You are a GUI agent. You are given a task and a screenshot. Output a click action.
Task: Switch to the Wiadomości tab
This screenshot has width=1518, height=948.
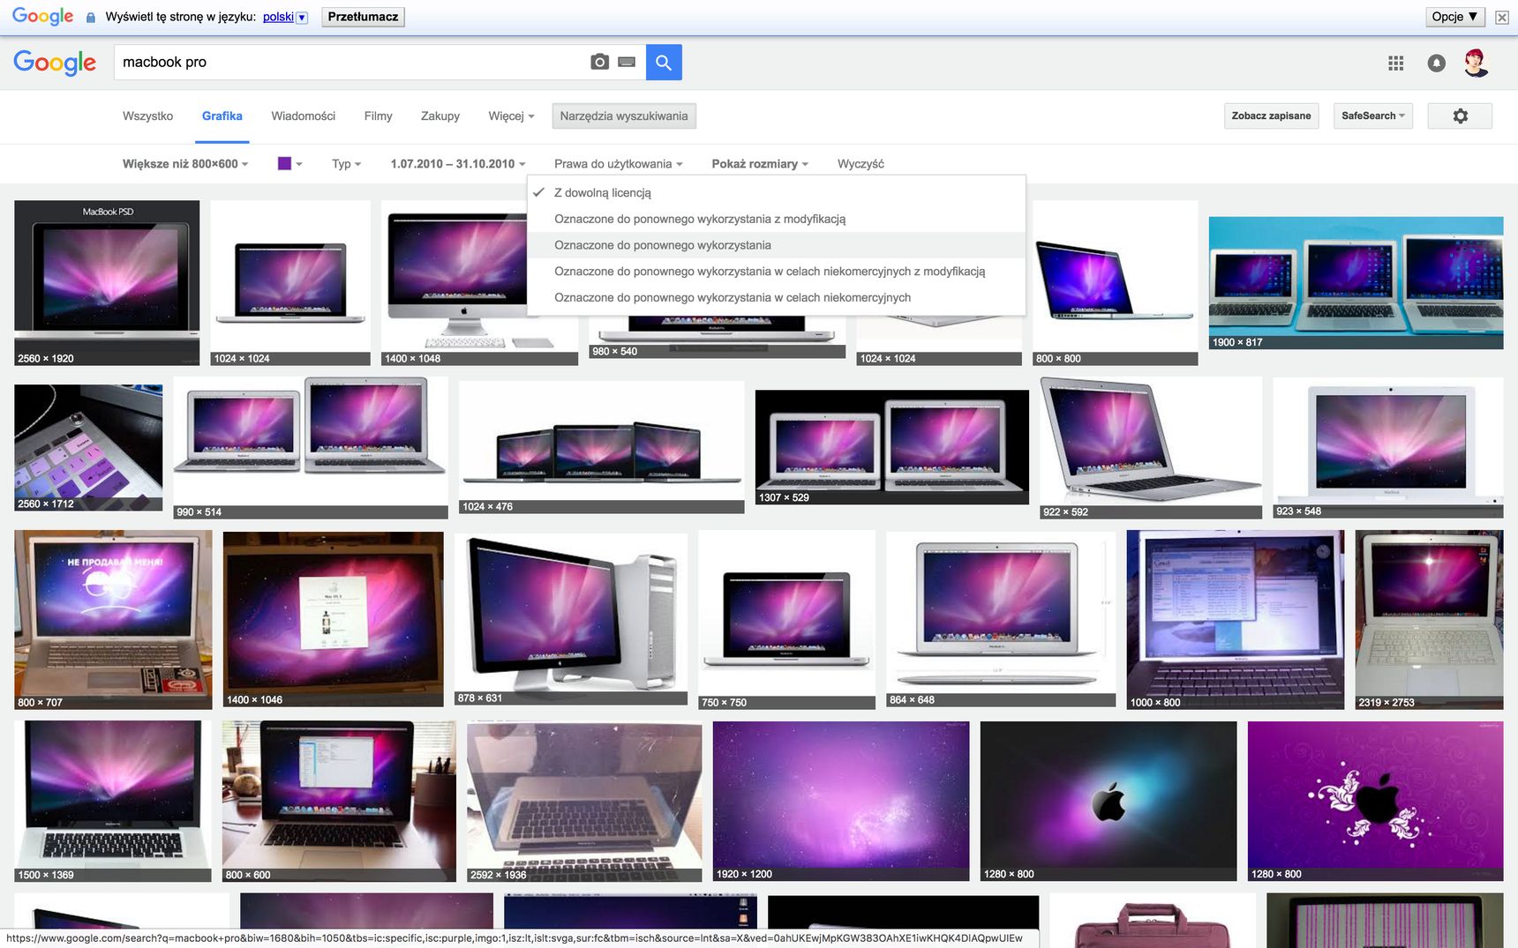point(303,116)
